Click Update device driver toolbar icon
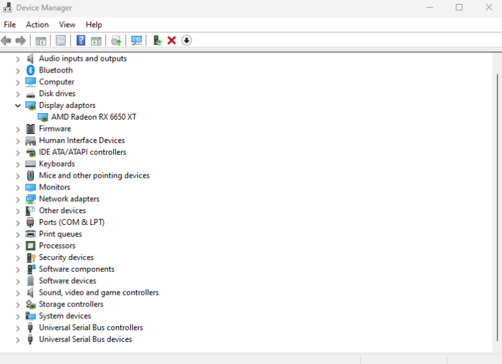The image size is (502, 364). [x=116, y=41]
